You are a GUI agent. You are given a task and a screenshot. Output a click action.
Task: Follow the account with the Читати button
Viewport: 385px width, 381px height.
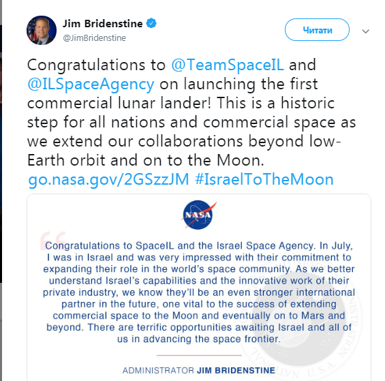point(317,30)
